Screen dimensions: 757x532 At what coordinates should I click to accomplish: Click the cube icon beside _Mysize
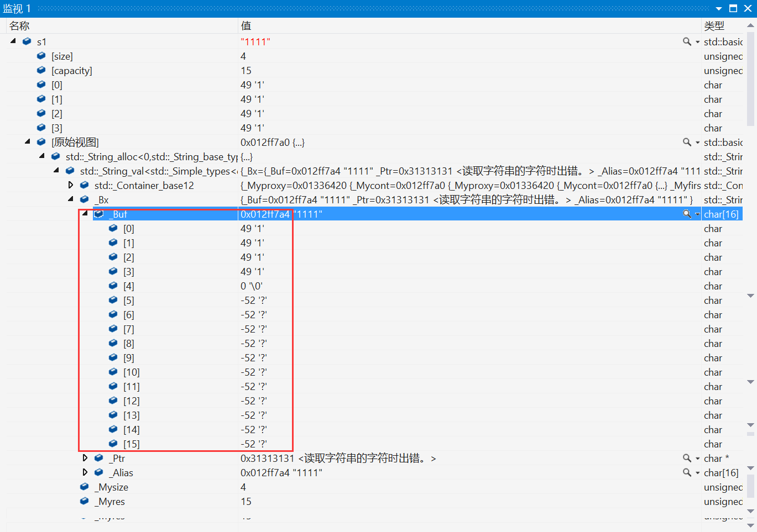(x=84, y=486)
